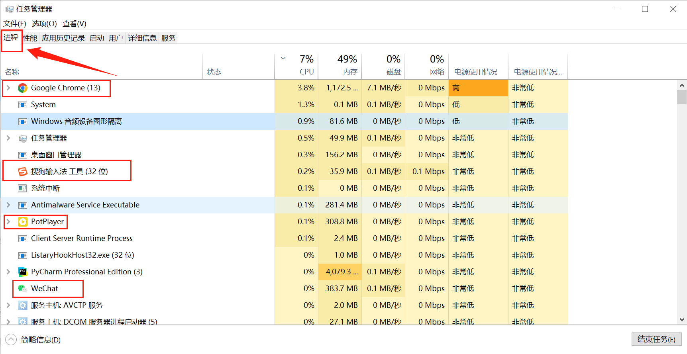
Task: Sort processes by the 内存 column header
Action: point(347,66)
